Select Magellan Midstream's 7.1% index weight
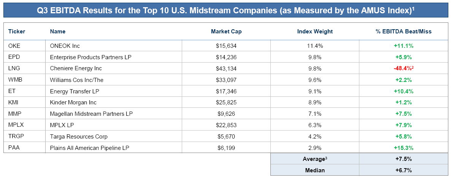 tap(315, 114)
